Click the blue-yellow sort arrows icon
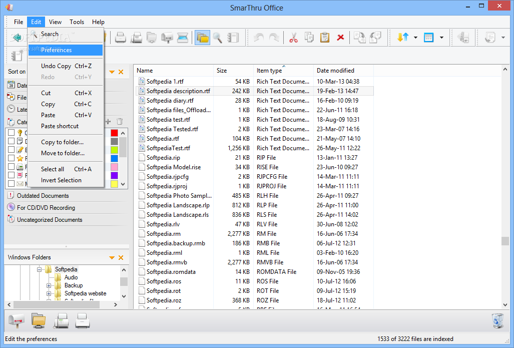The height and width of the screenshot is (348, 514). point(403,38)
